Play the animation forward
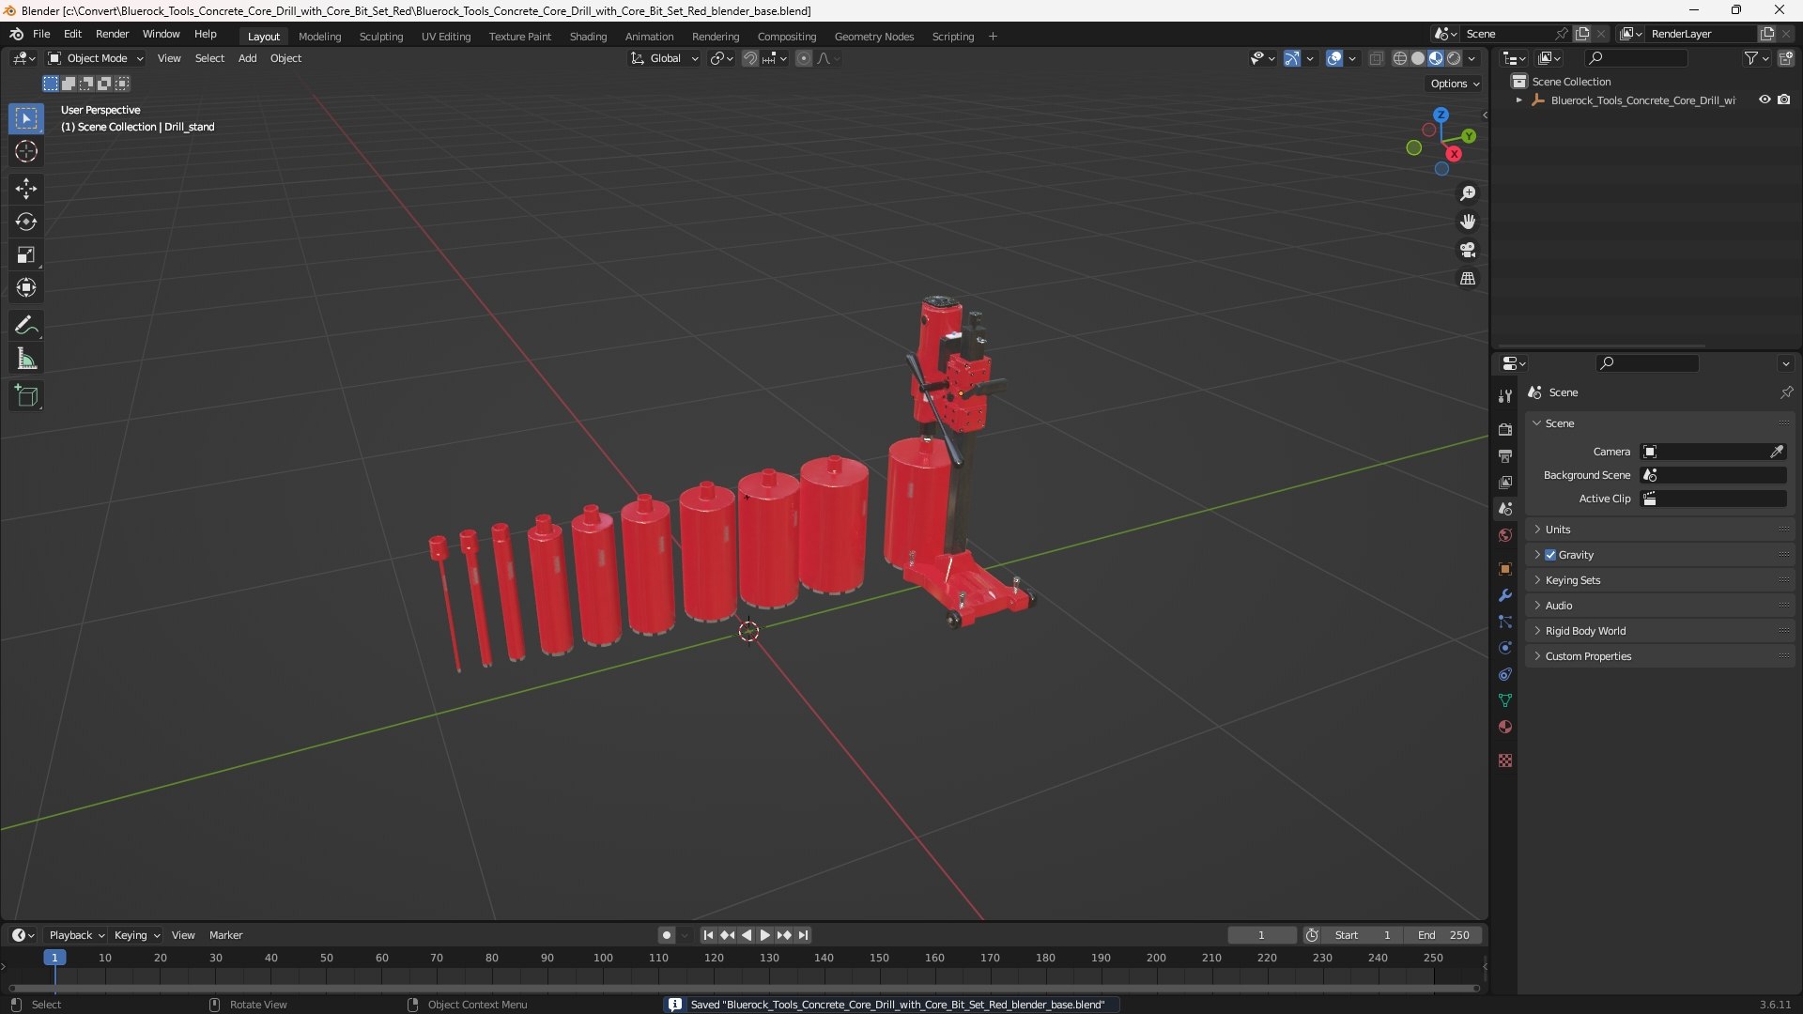Image resolution: width=1803 pixels, height=1014 pixels. coord(764,935)
